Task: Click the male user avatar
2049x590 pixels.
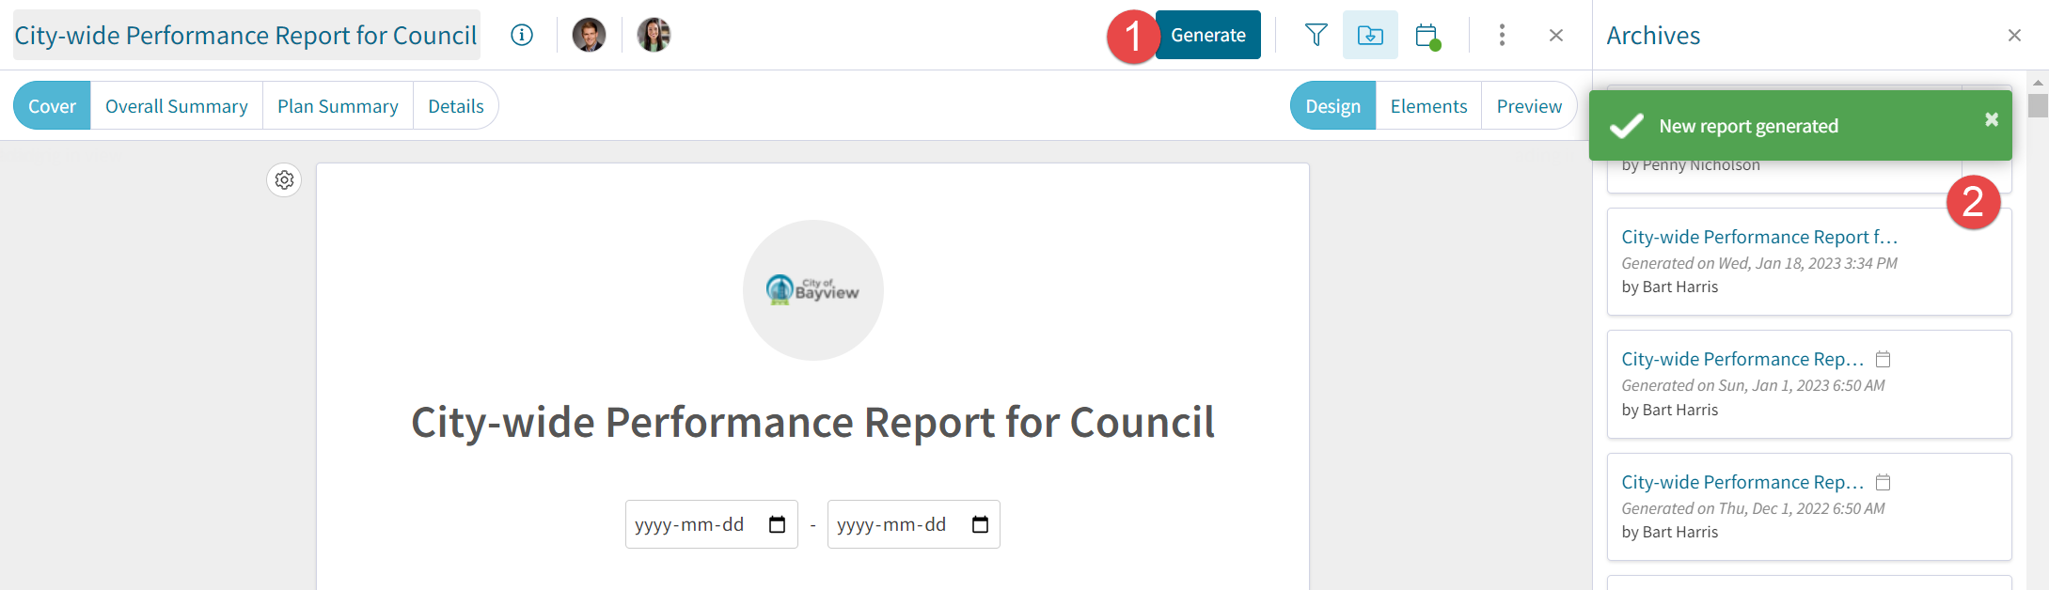Action: [x=589, y=35]
